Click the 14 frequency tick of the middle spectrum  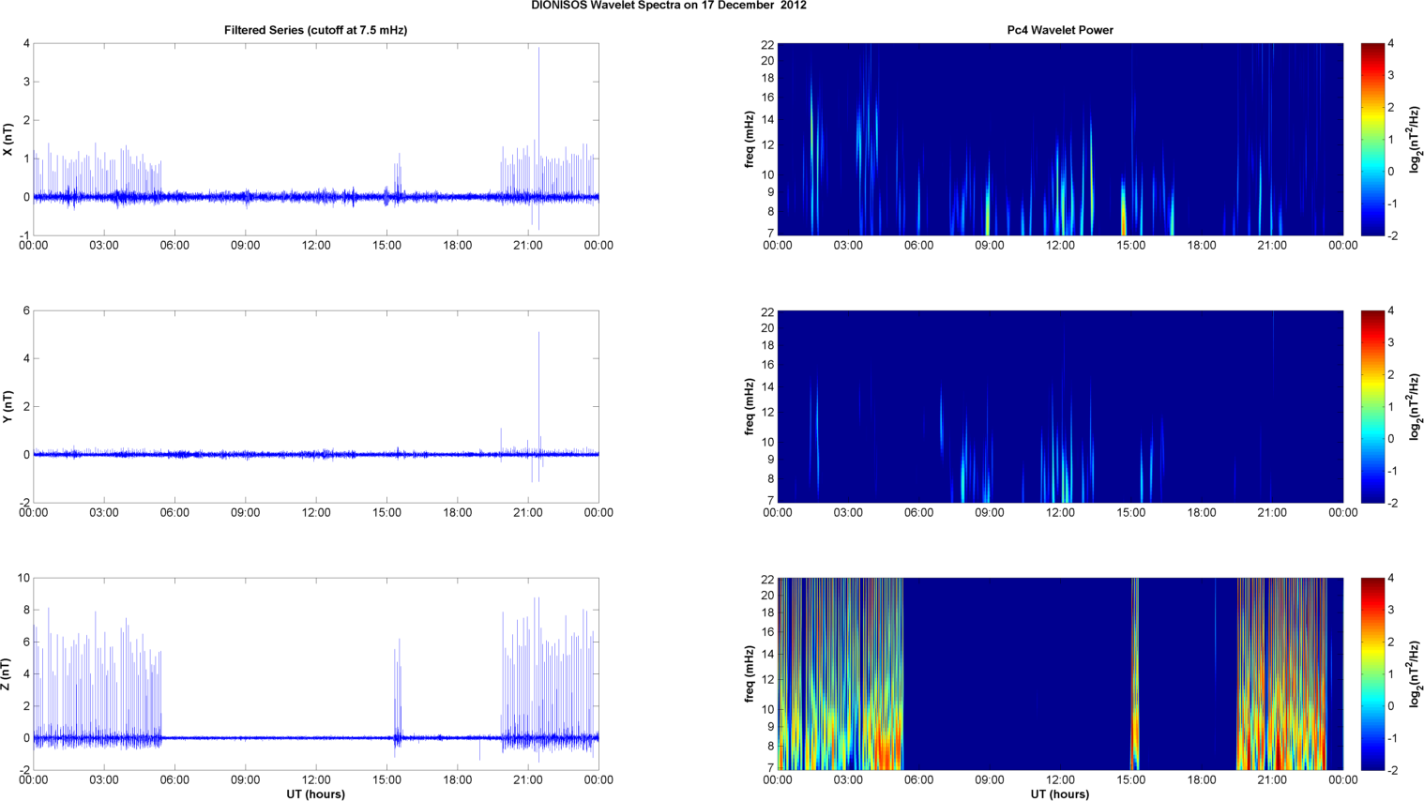click(767, 386)
